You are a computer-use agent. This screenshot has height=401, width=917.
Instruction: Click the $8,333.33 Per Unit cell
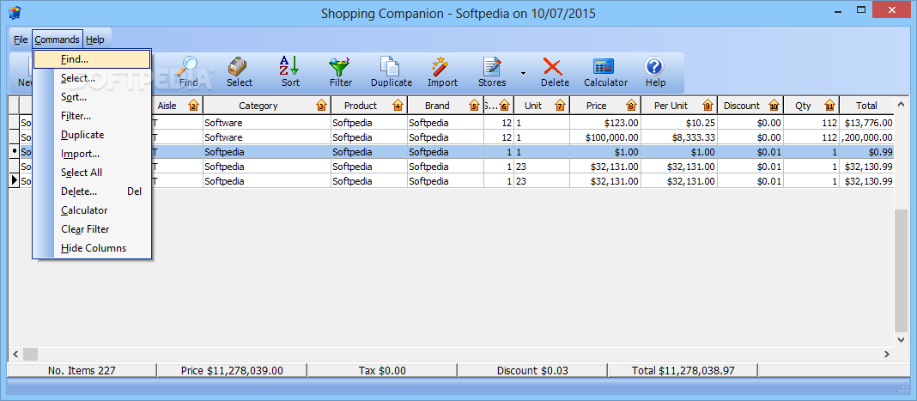(678, 137)
